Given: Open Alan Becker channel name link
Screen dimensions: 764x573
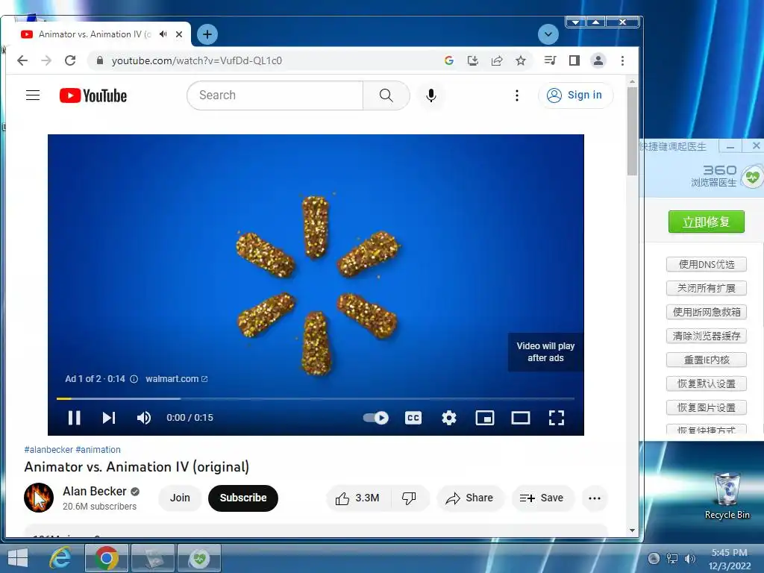Looking at the screenshot, I should tap(95, 491).
